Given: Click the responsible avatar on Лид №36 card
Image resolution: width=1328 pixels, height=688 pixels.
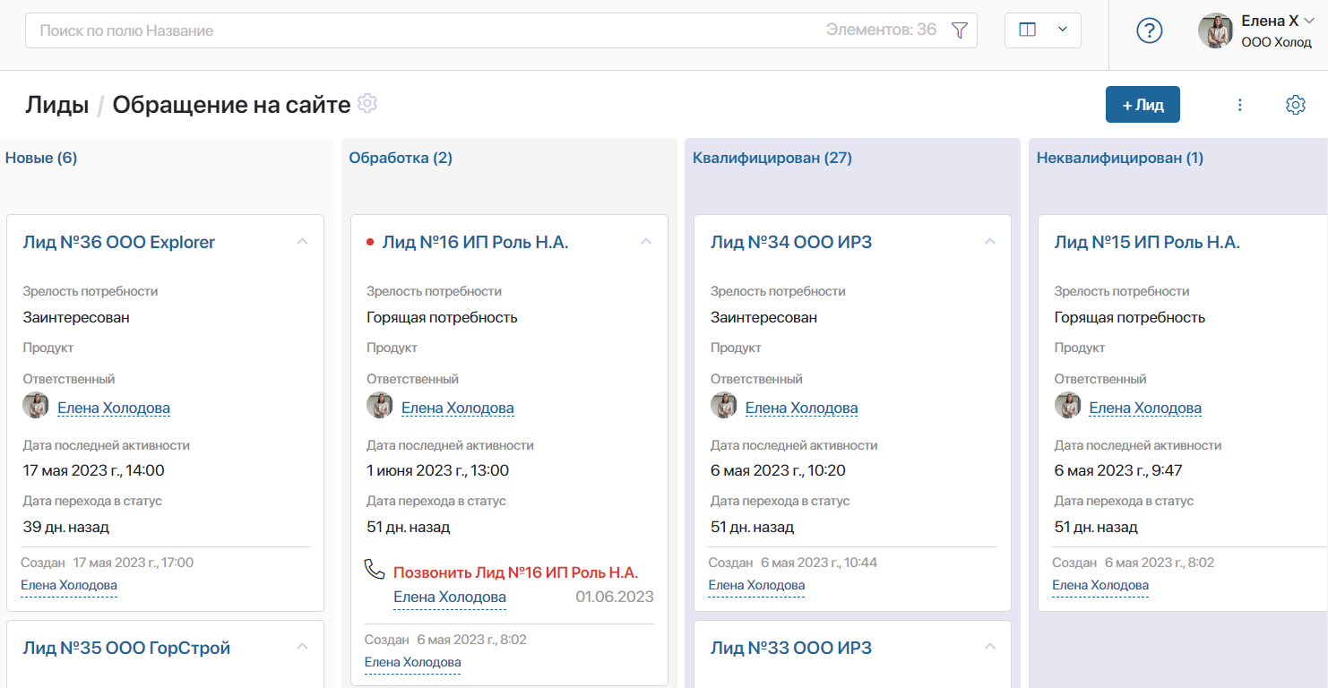Looking at the screenshot, I should coord(36,405).
